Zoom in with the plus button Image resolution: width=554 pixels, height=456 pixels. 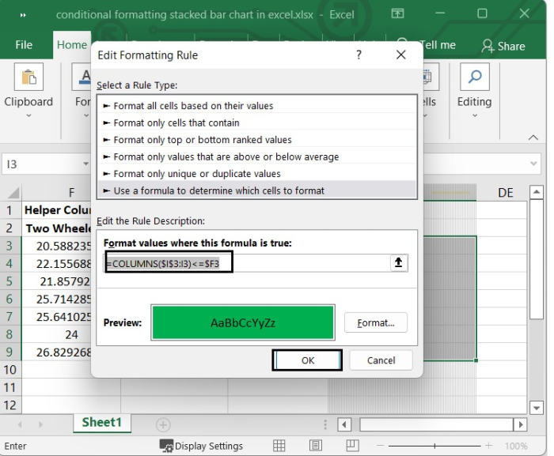click(x=488, y=446)
